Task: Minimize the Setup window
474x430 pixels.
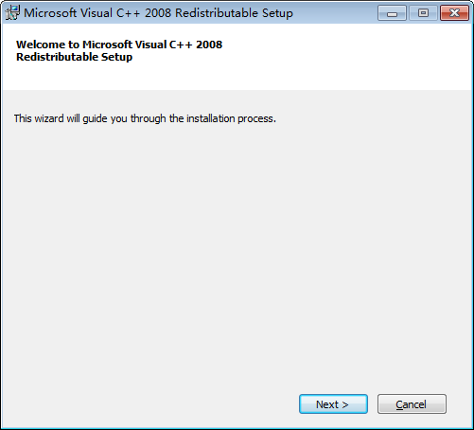Action: pyautogui.click(x=392, y=13)
